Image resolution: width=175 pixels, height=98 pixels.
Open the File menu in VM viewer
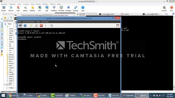19,22
